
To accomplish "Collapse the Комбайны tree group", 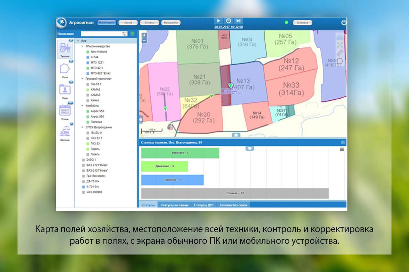I will tap(82, 106).
